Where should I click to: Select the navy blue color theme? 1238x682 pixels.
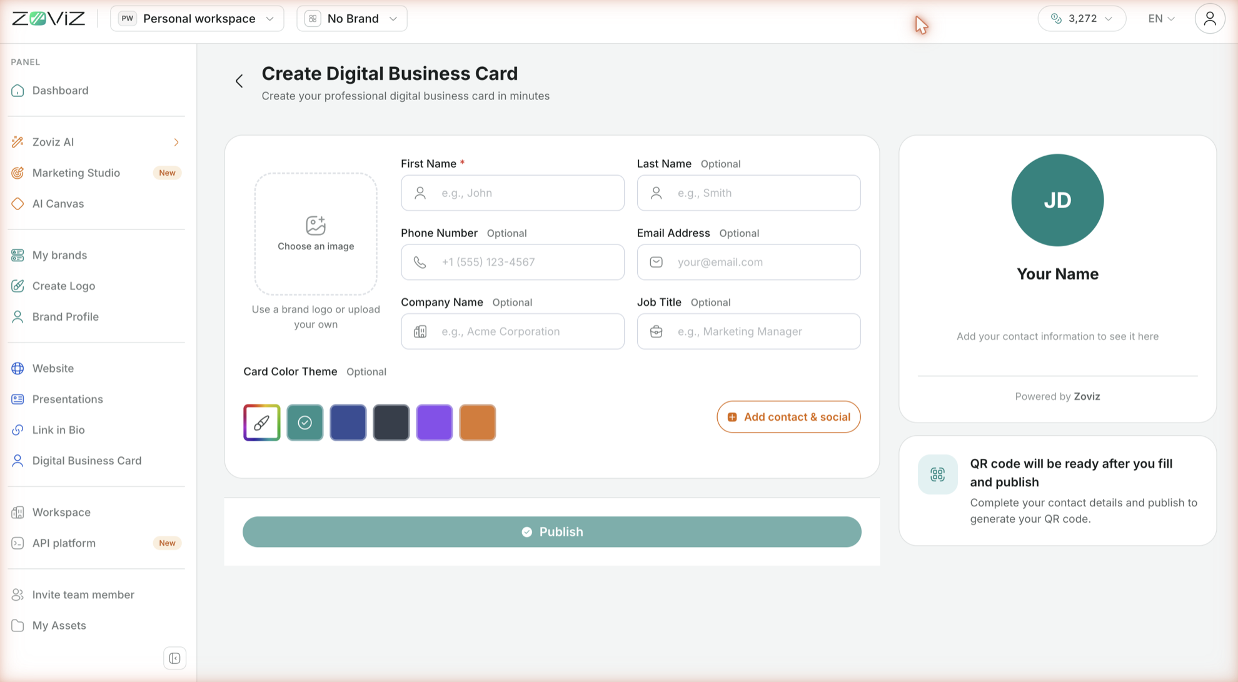tap(348, 423)
